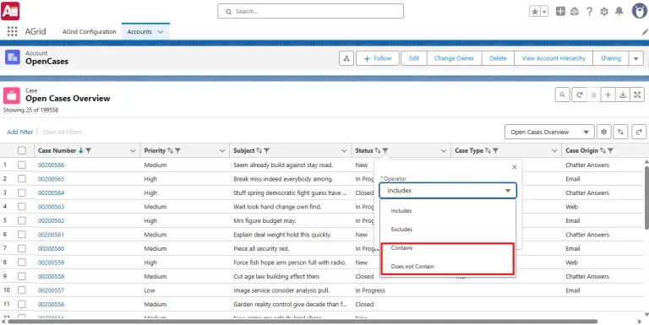This screenshot has width=649, height=325.
Task: Check the box for case 00200566
Action: [x=22, y=165]
